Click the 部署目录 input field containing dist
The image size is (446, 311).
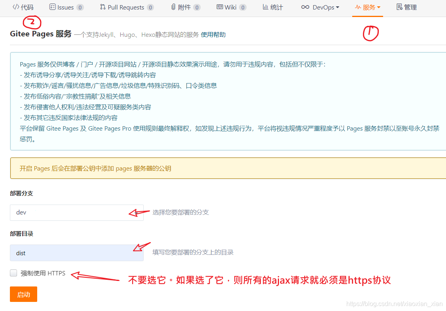pyautogui.click(x=77, y=253)
